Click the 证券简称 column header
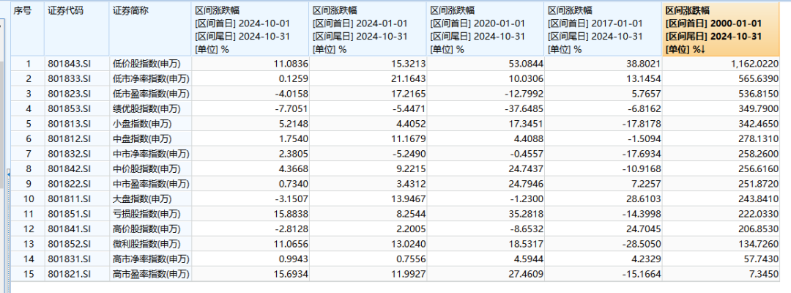 point(130,12)
